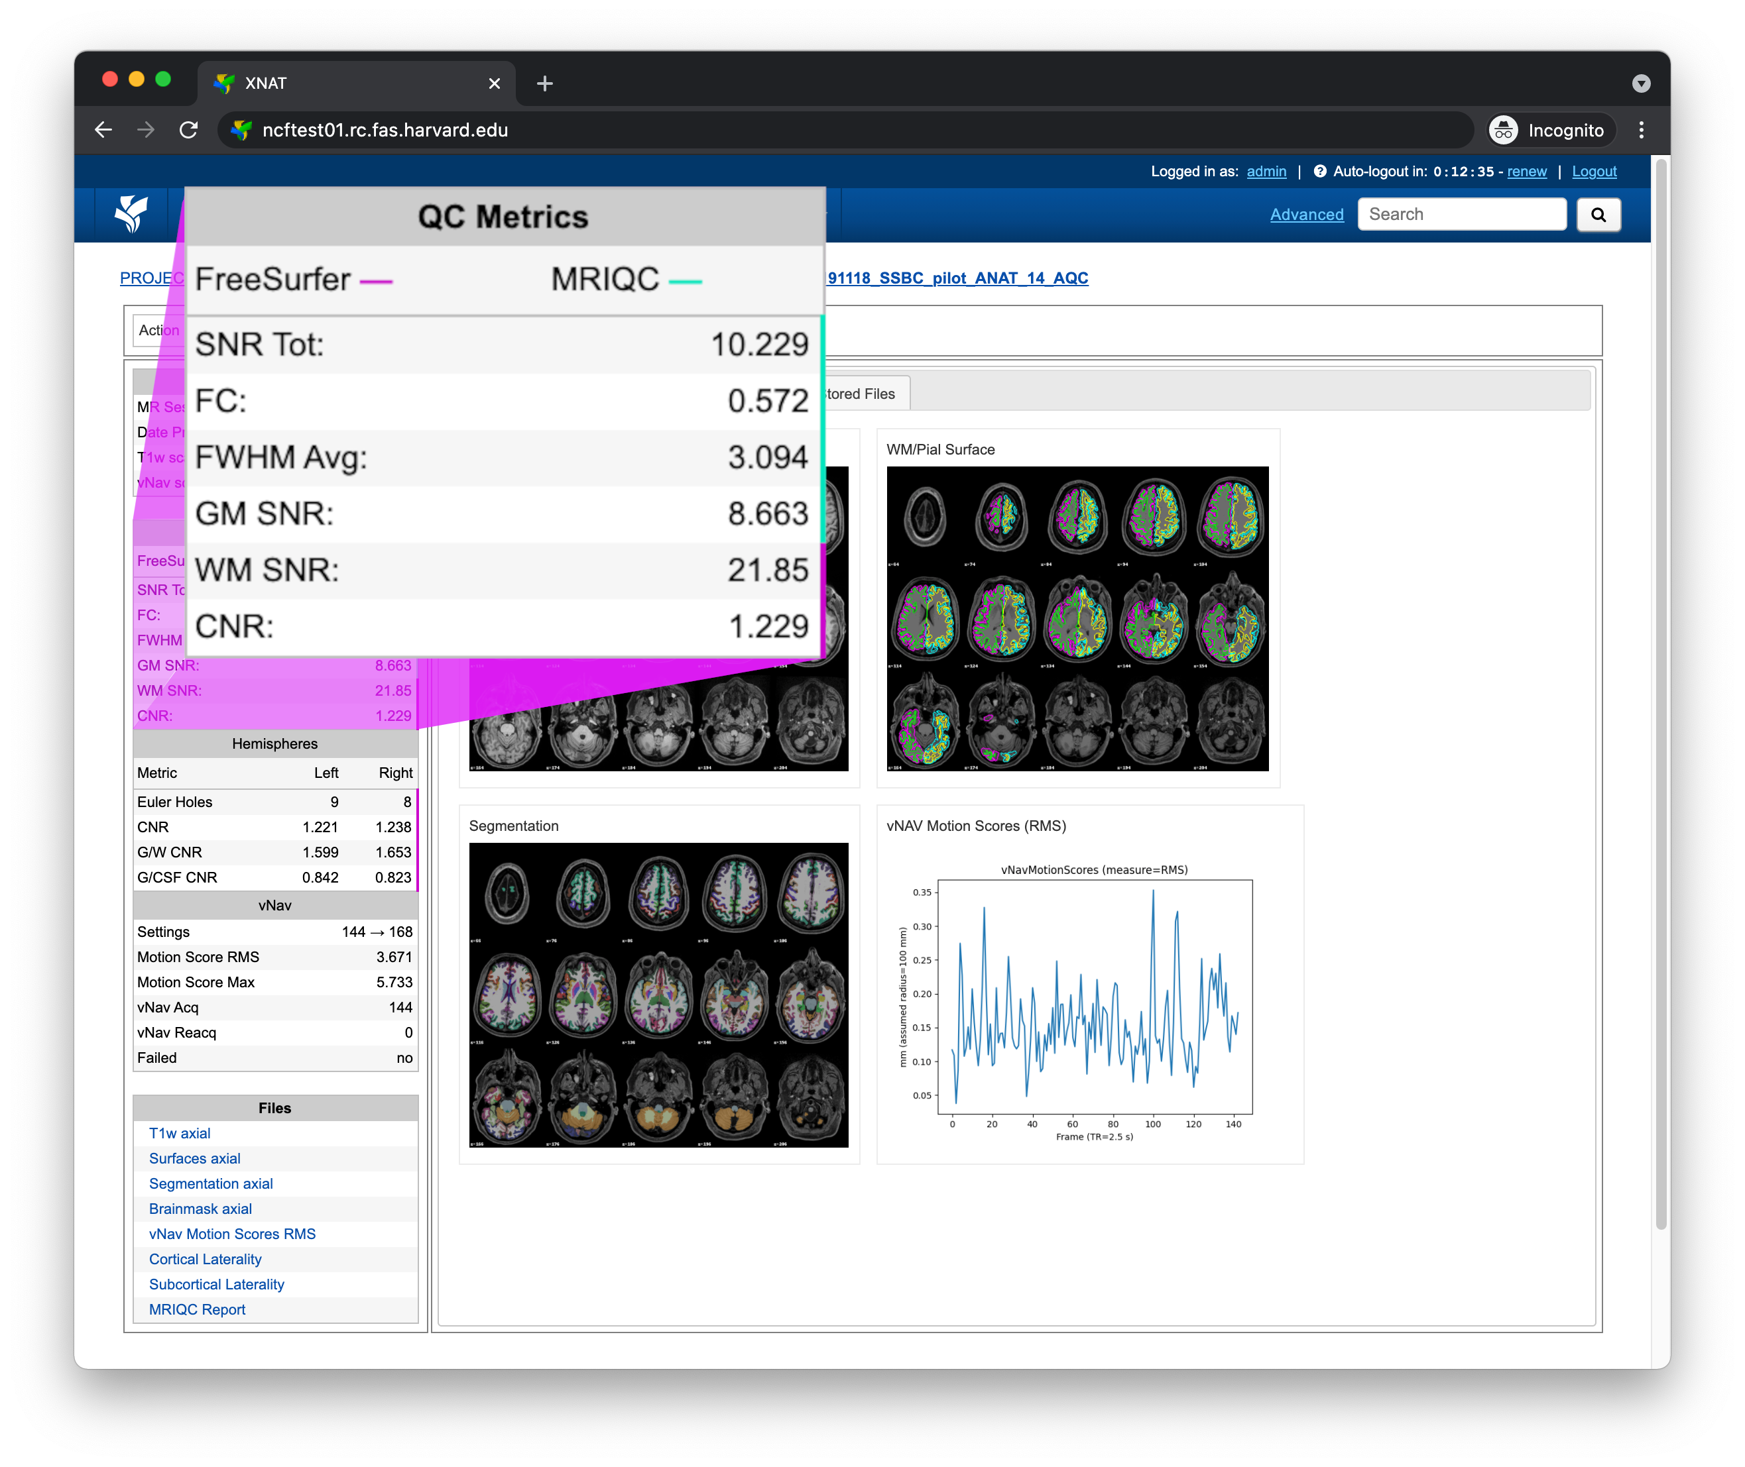
Task: Open the tab search dropdown arrow
Action: pyautogui.click(x=1640, y=83)
